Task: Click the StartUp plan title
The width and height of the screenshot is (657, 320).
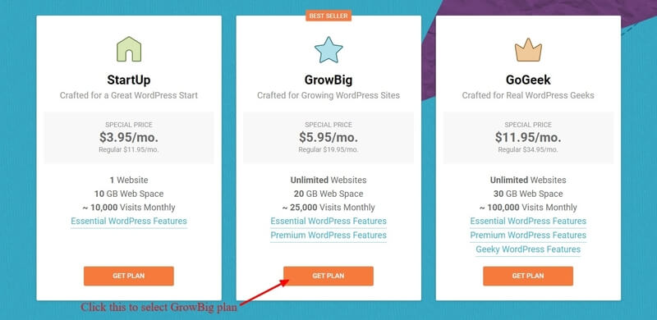Action: [x=129, y=80]
